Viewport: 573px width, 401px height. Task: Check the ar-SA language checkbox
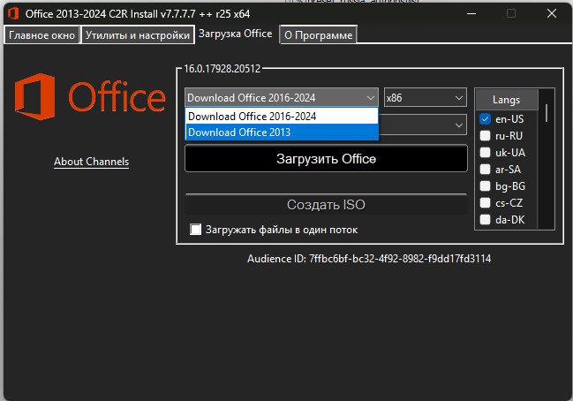485,170
